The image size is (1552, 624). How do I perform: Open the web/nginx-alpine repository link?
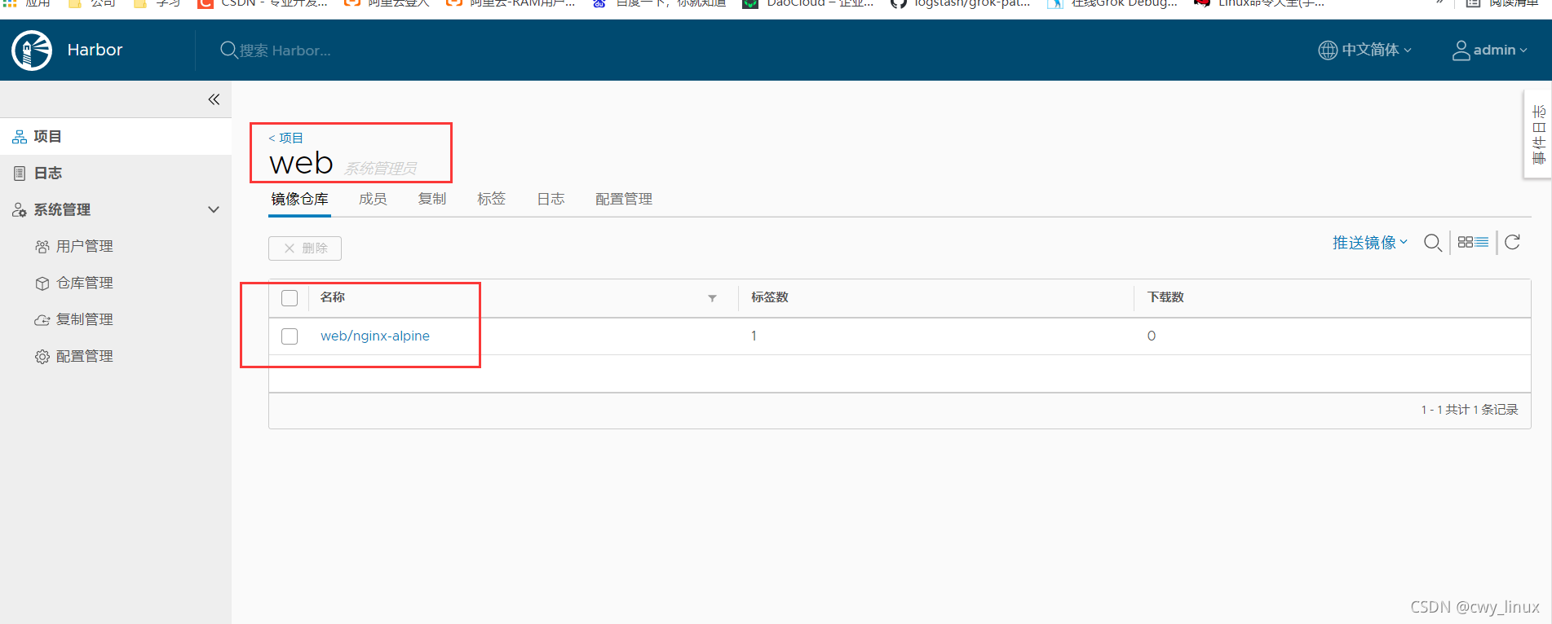tap(375, 336)
